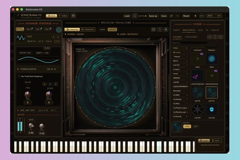The height and width of the screenshot is (160, 240).
Task: Open the NEXVS tab
Action: point(177,30)
